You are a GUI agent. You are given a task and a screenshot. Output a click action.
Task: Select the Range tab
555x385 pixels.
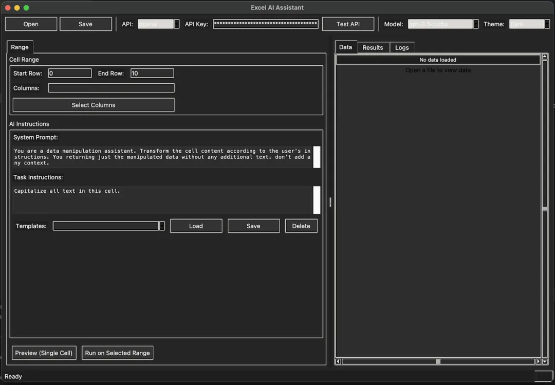click(x=20, y=47)
